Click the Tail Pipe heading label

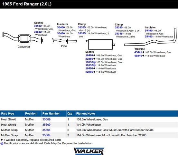(x=140, y=49)
